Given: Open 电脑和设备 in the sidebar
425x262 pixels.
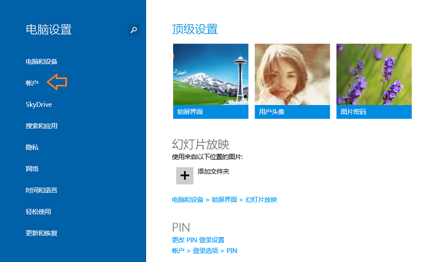Looking at the screenshot, I should coord(41,62).
